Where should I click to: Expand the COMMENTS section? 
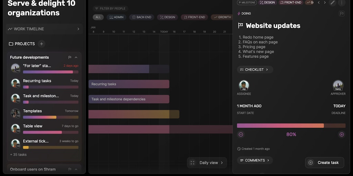pyautogui.click(x=255, y=160)
